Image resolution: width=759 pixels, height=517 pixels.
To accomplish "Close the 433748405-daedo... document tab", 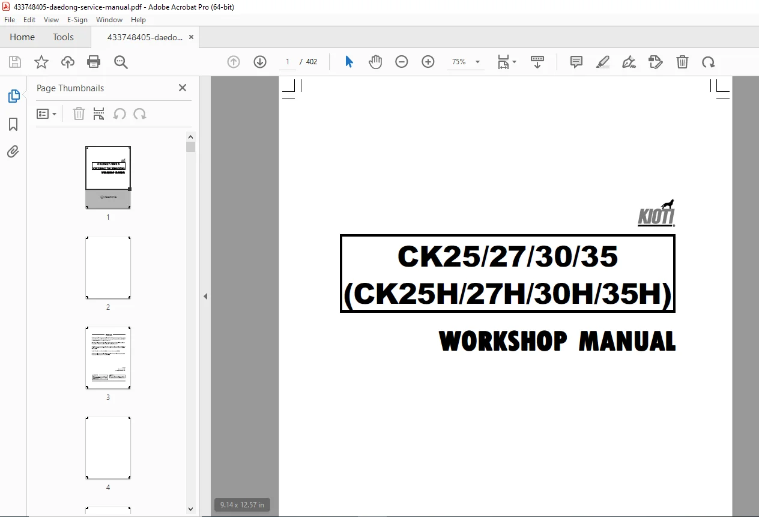I will 191,37.
